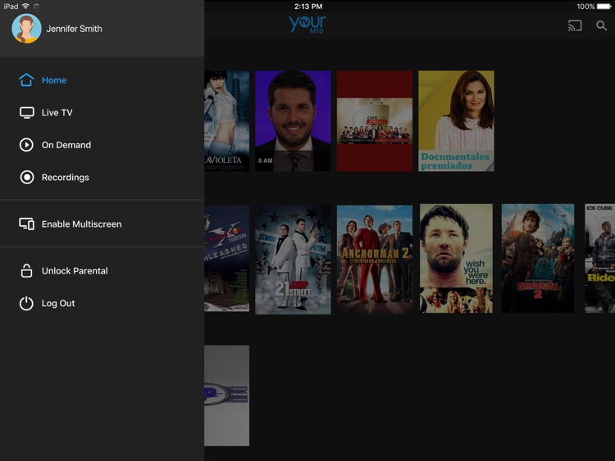This screenshot has width=615, height=461.
Task: Tap the Your M10 logo
Action: click(307, 25)
